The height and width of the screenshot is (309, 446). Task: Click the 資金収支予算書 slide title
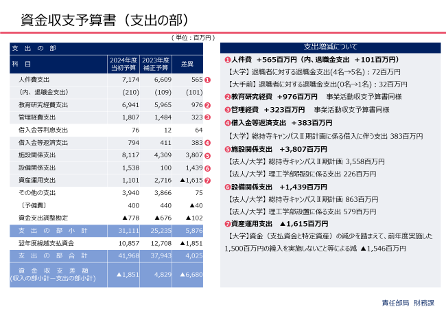tap(99, 19)
